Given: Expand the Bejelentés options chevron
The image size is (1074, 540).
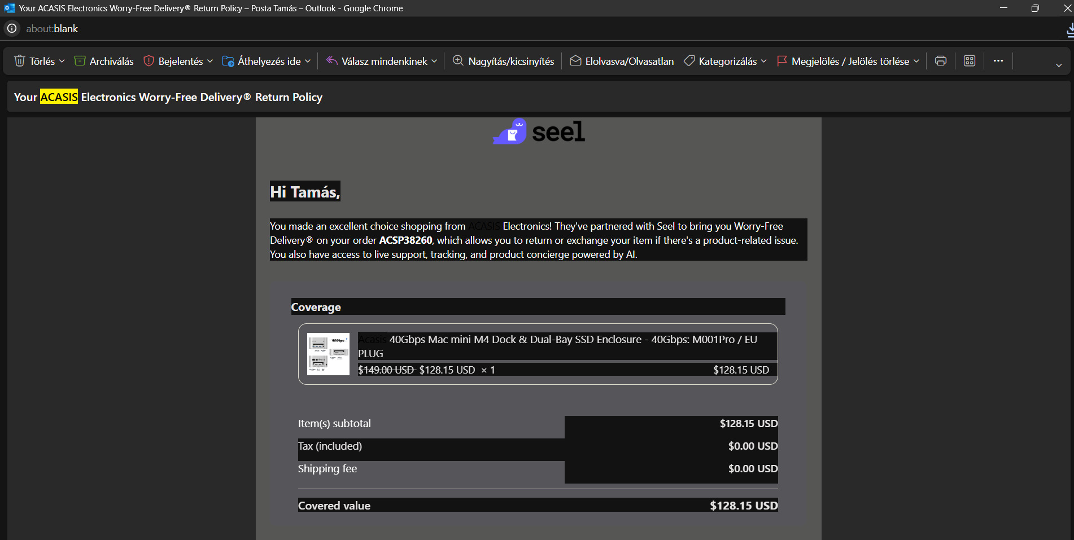Looking at the screenshot, I should 210,61.
